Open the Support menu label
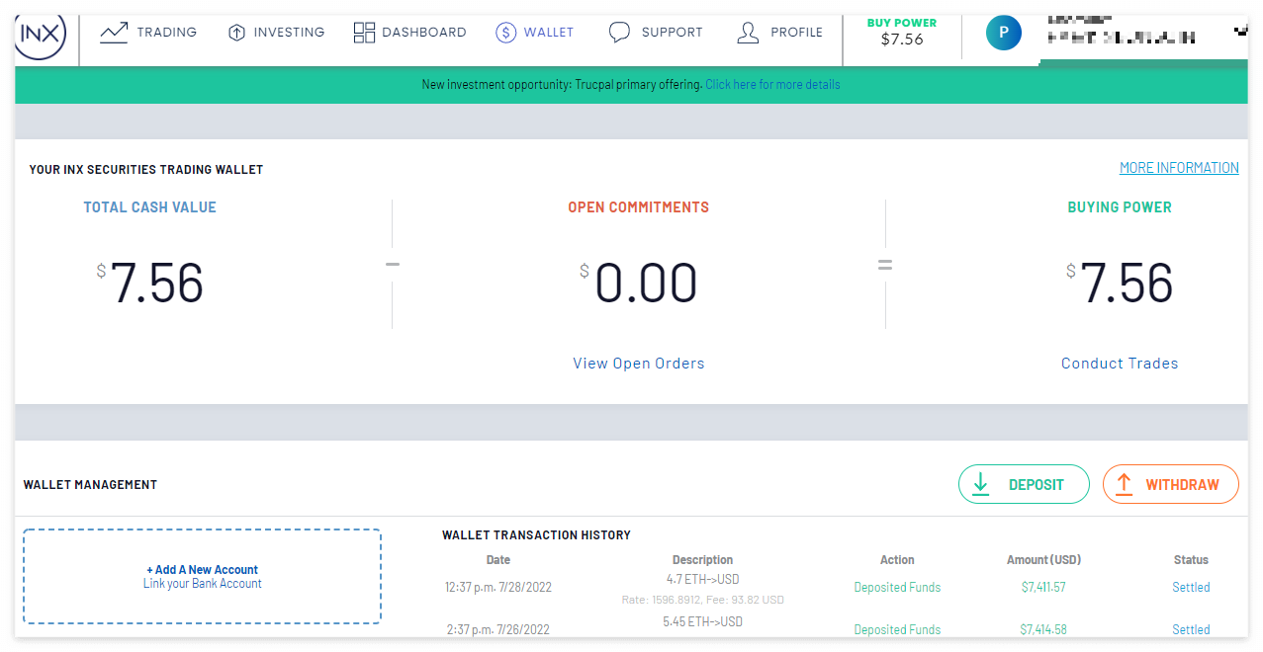This screenshot has width=1263, height=652. [673, 33]
